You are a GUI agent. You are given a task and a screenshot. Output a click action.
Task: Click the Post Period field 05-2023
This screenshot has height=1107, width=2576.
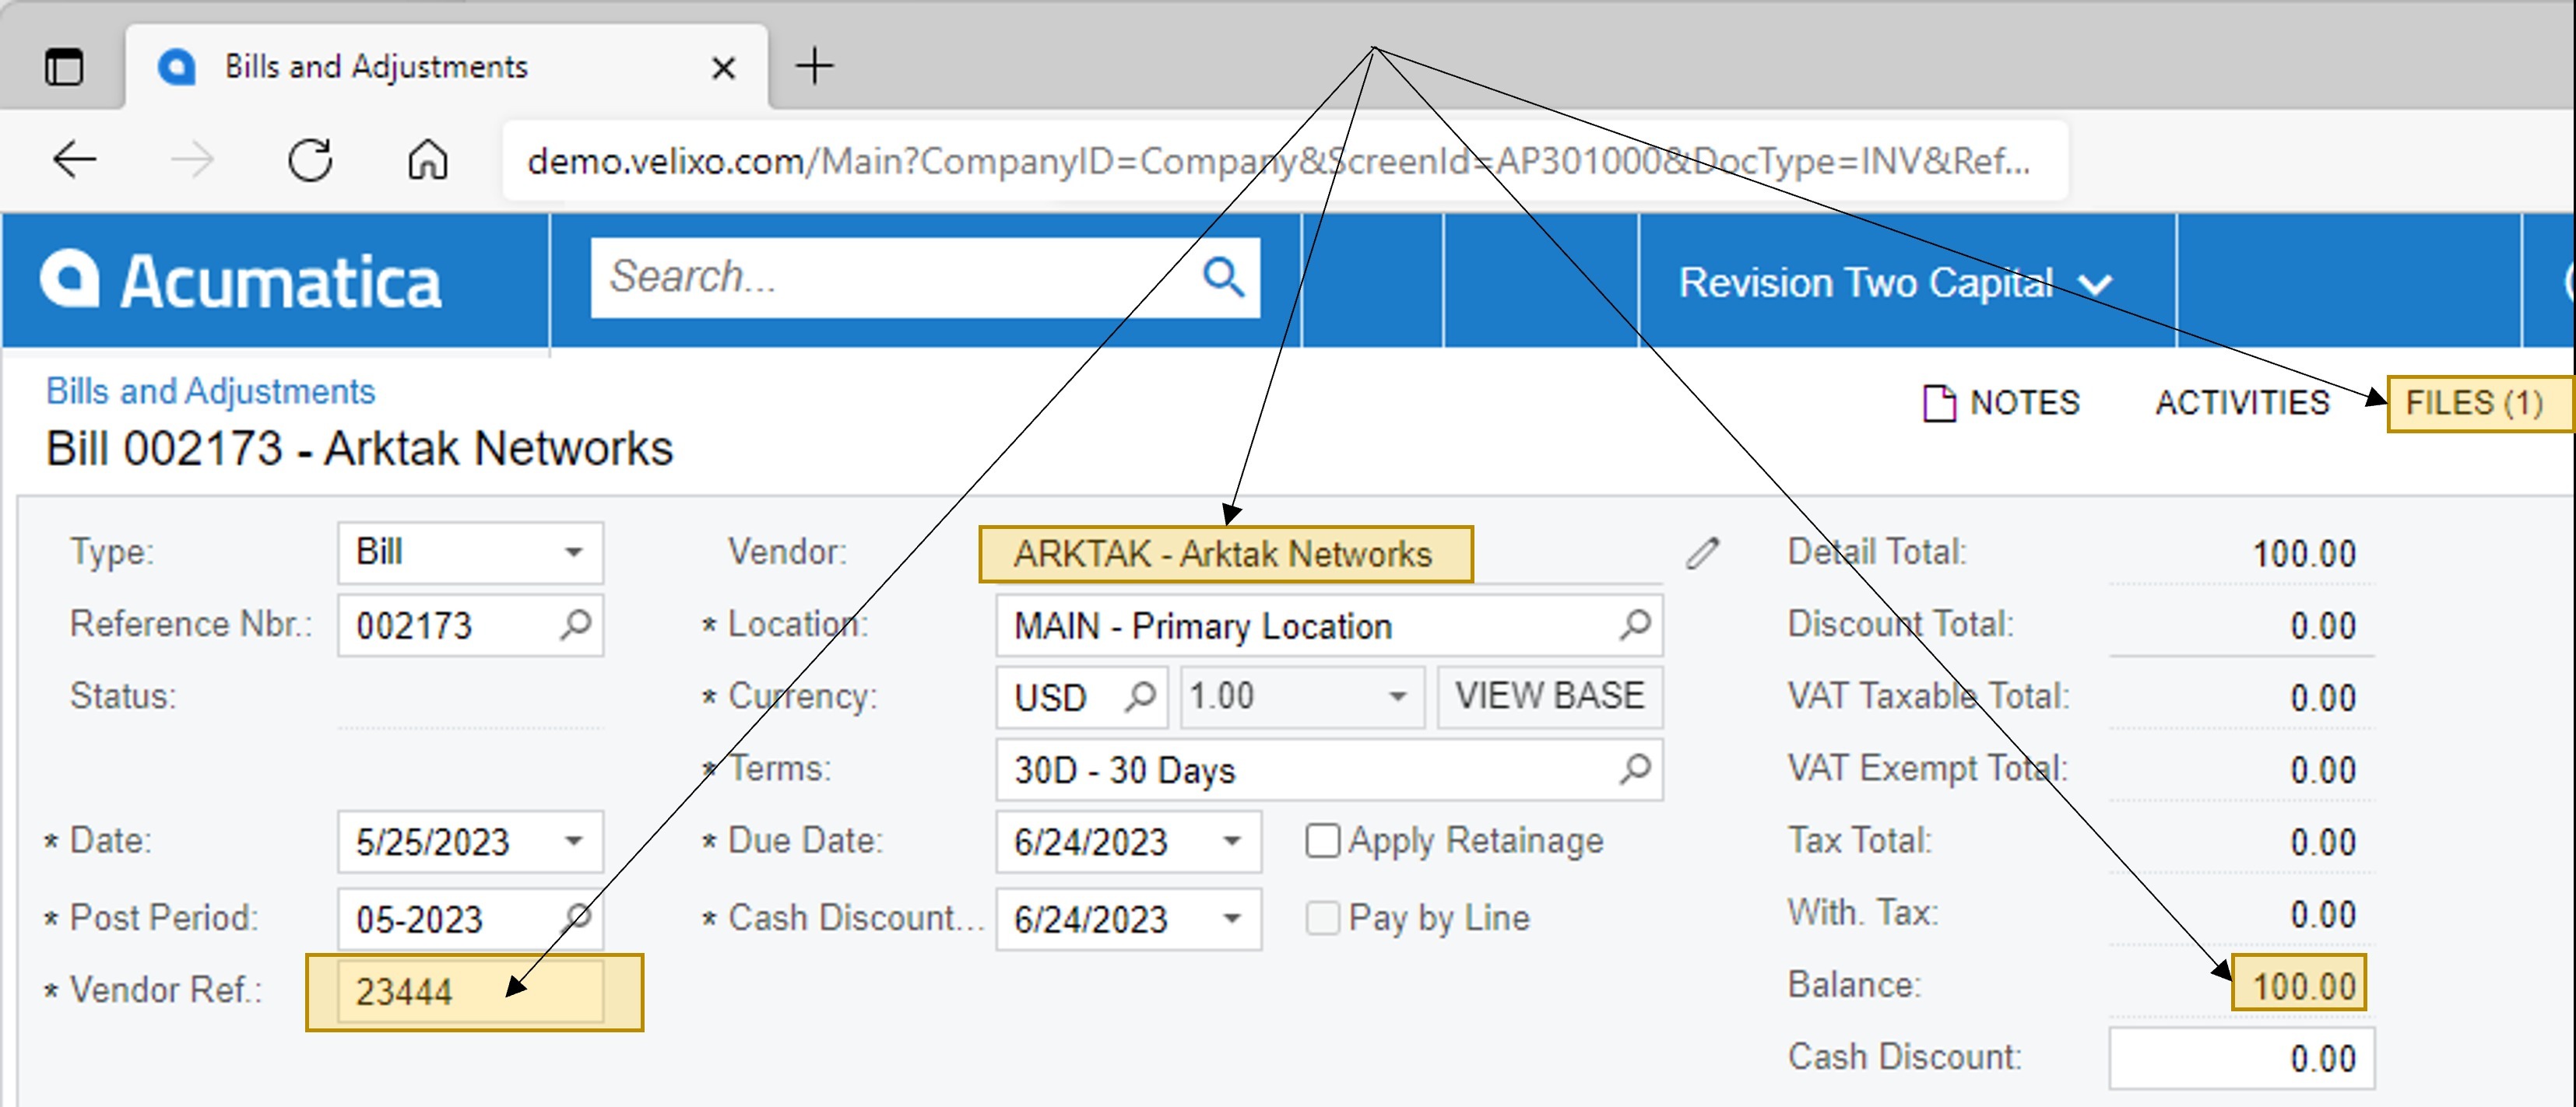tap(470, 918)
